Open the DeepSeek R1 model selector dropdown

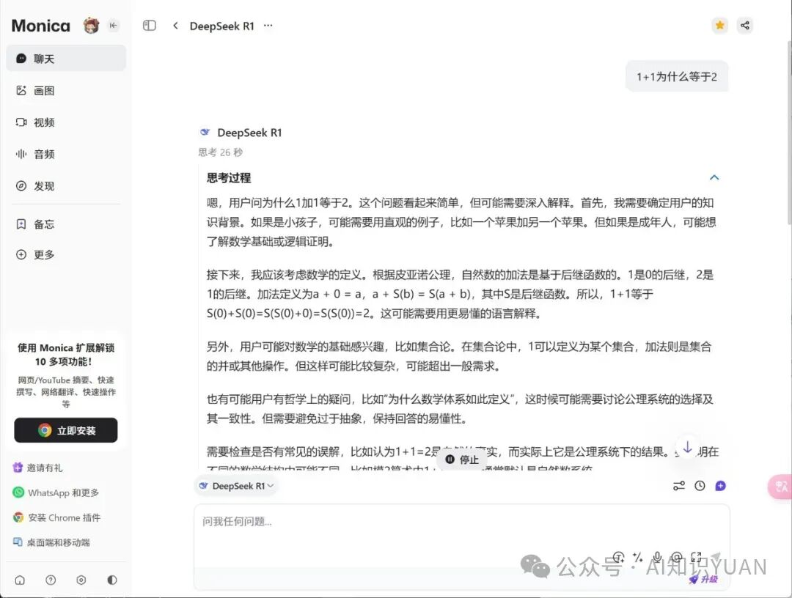pos(236,486)
